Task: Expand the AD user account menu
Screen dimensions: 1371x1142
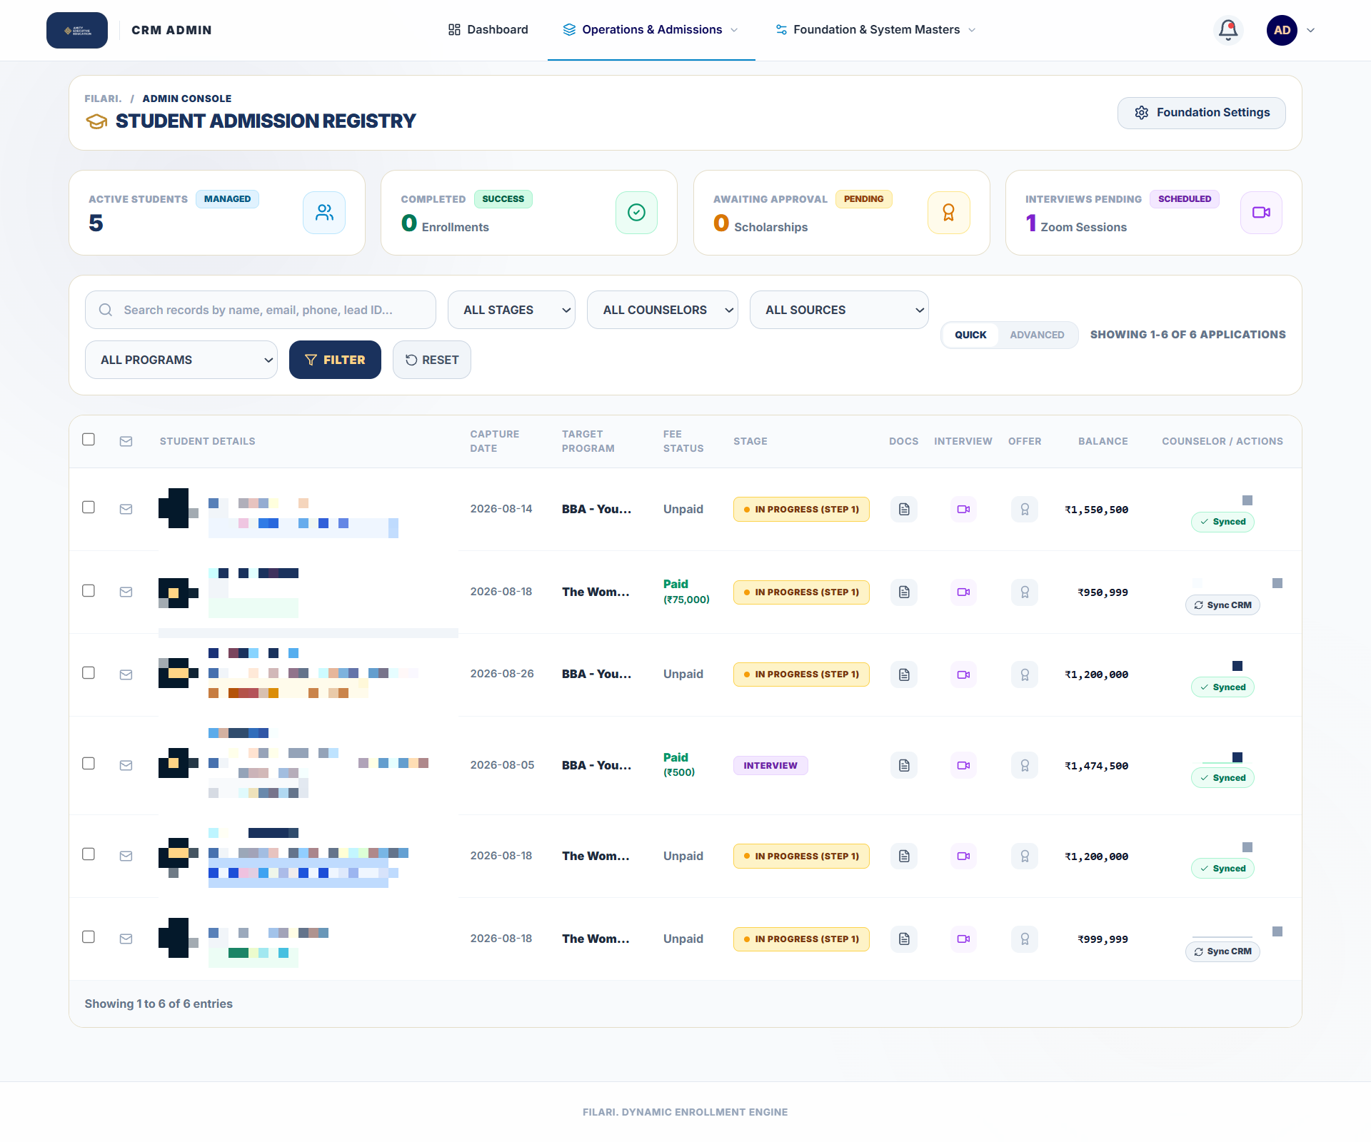Action: [1291, 30]
